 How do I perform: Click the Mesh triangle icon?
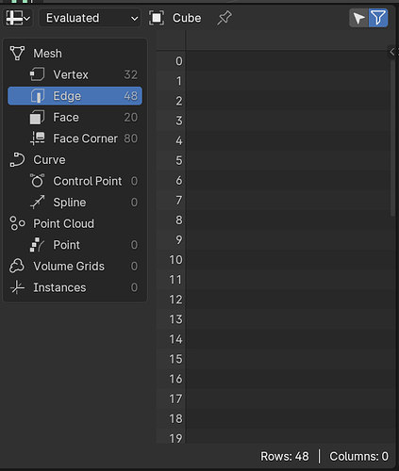[17, 53]
